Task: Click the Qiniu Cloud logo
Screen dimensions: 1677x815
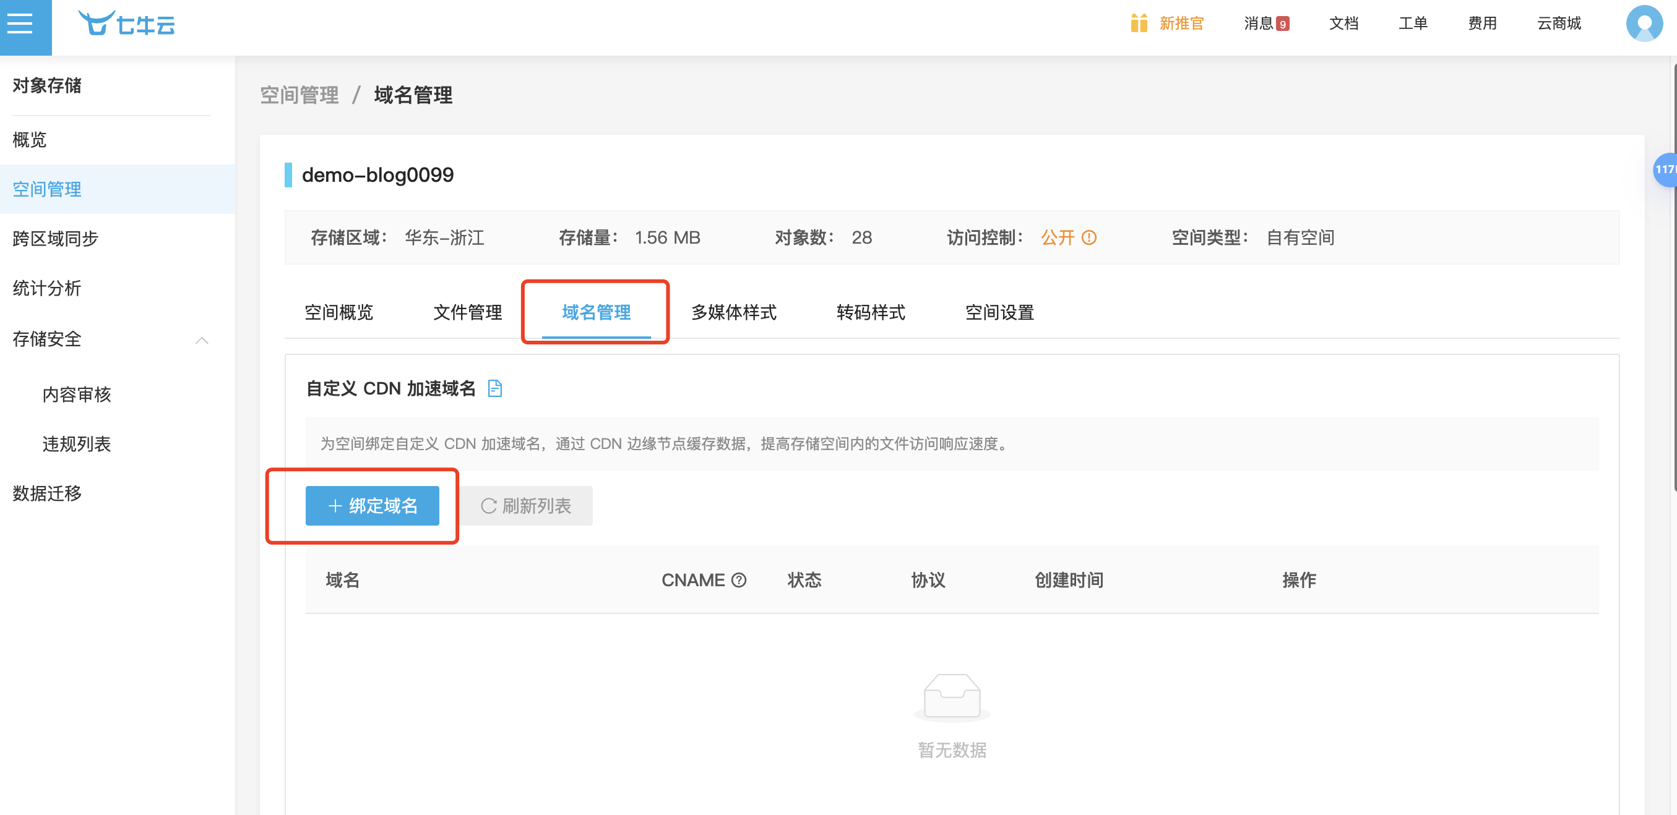Action: pos(126,24)
